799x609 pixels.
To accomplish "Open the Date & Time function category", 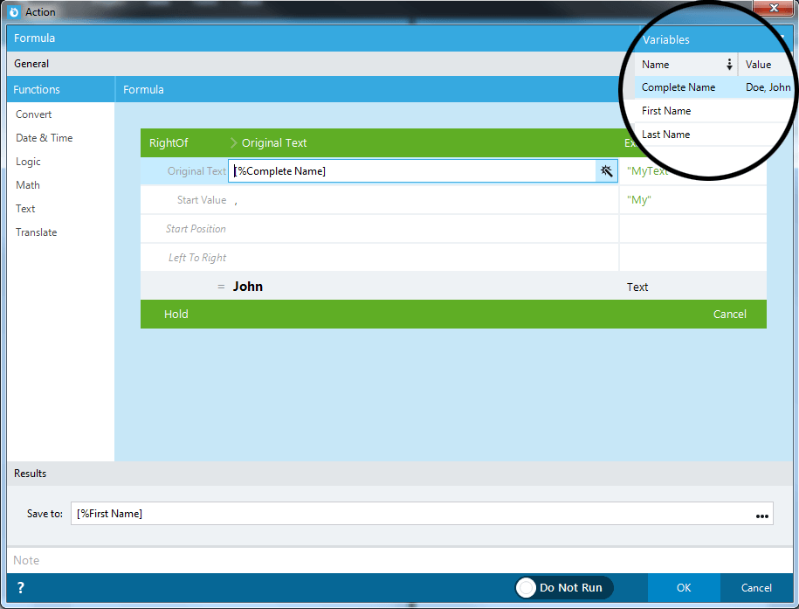I will tap(45, 138).
